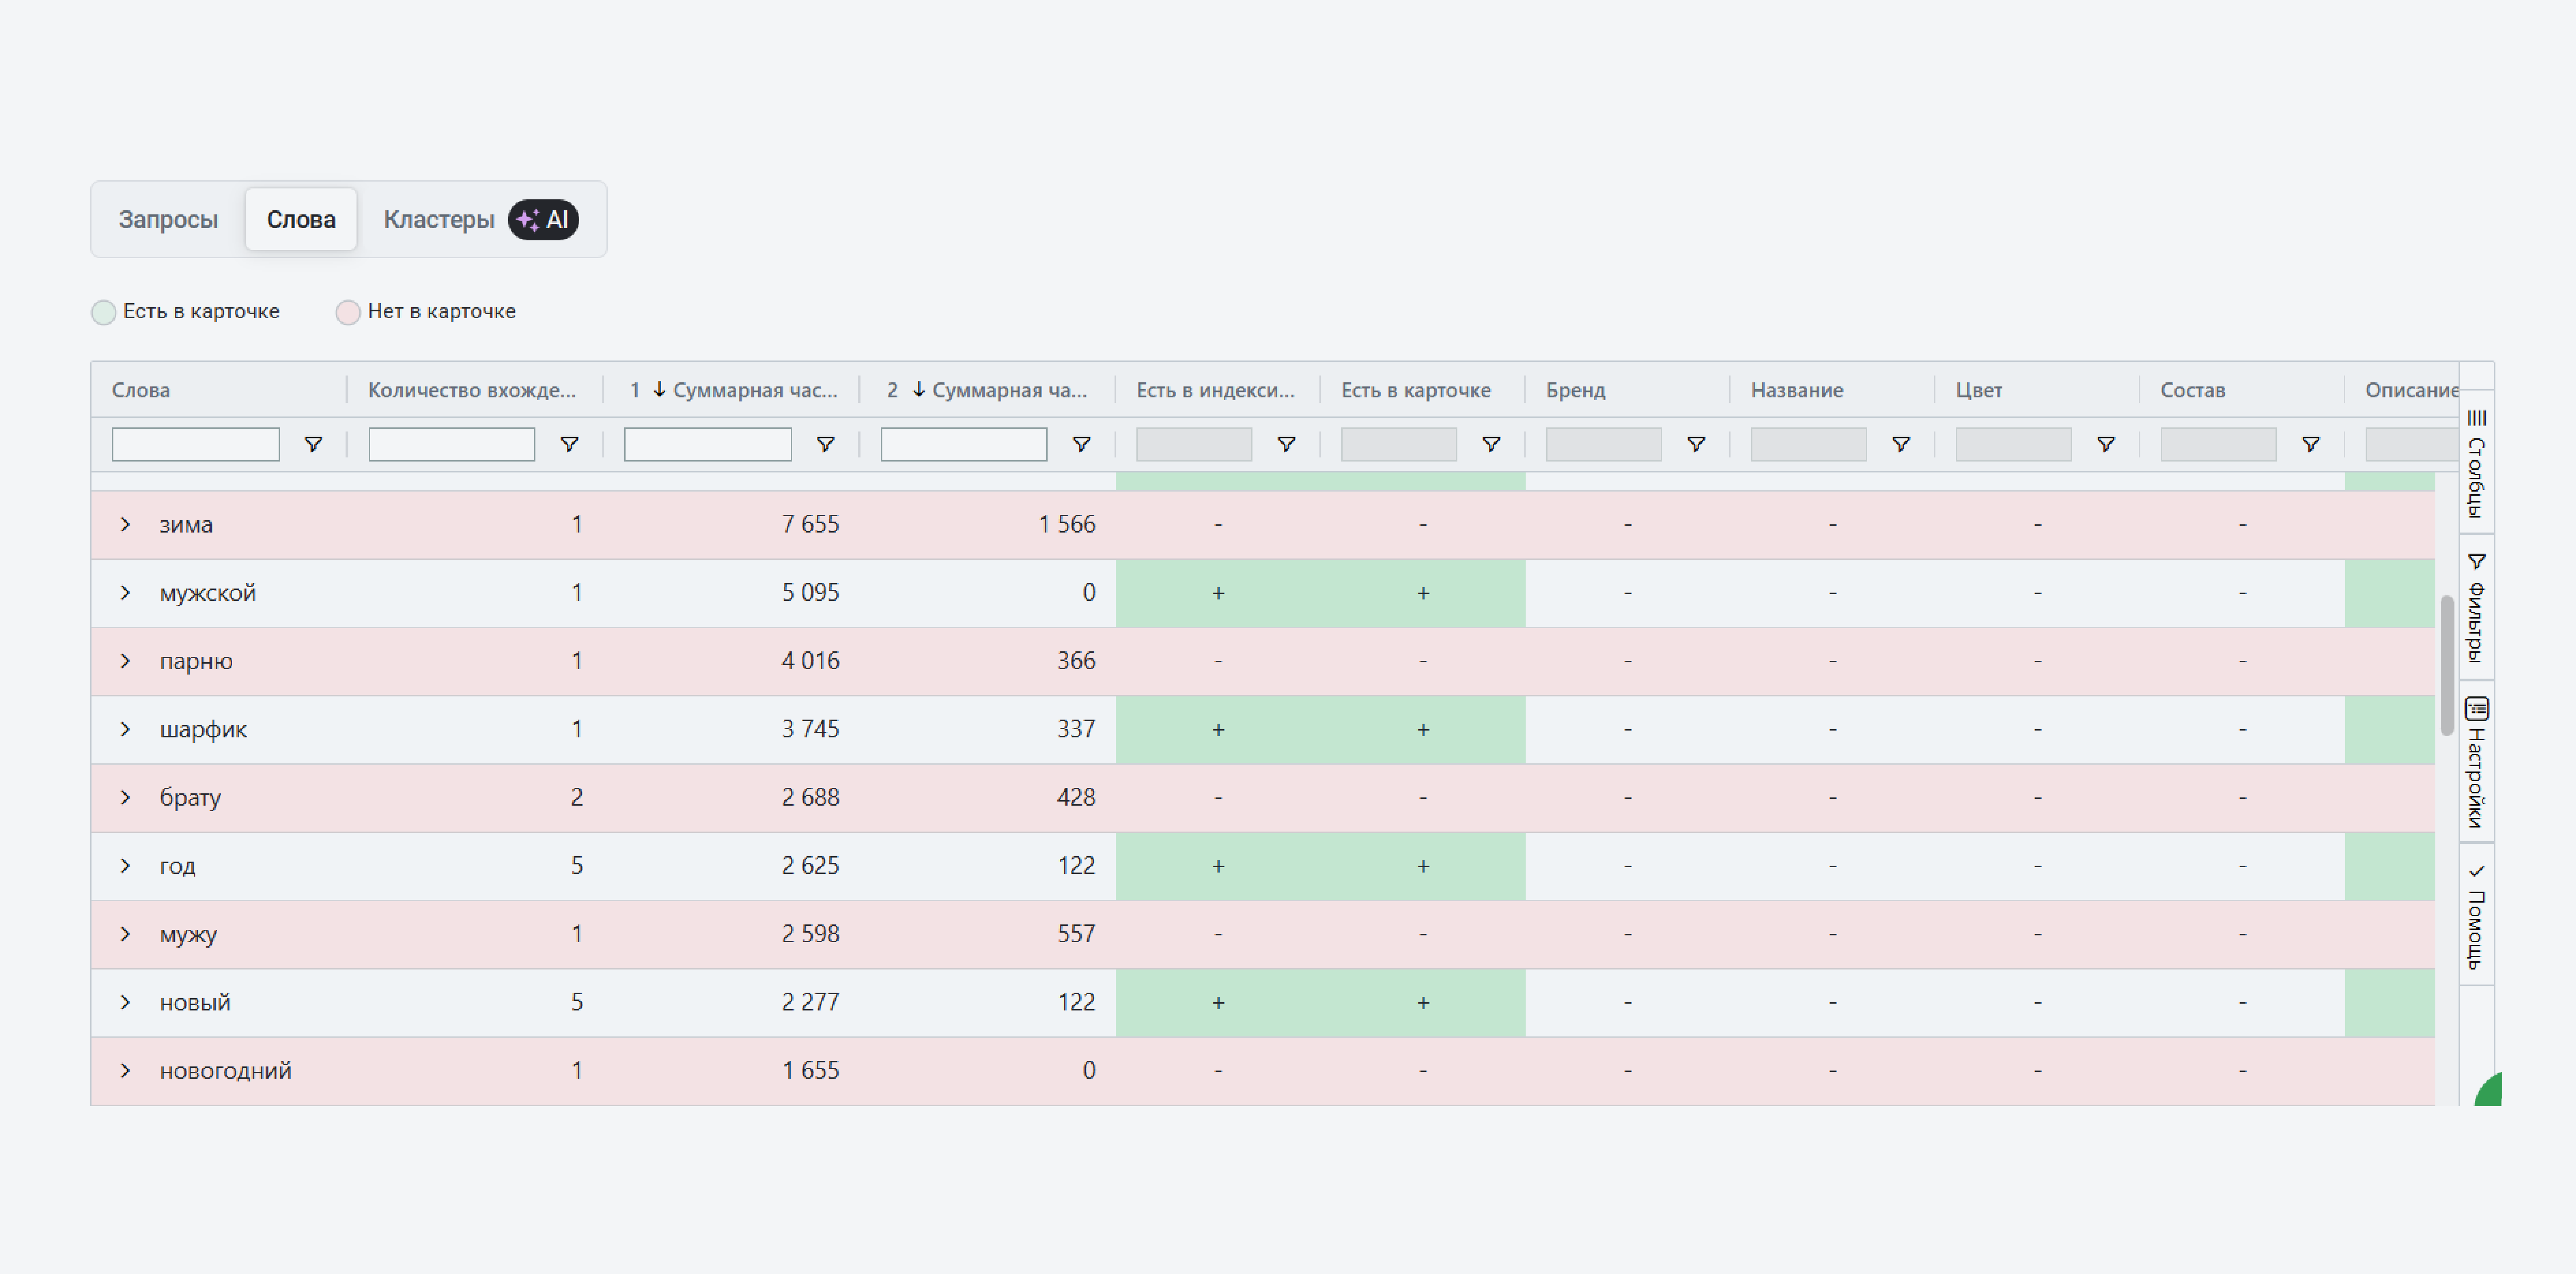This screenshot has height=1274, width=2576.
Task: Select the Слова tab
Action: point(301,219)
